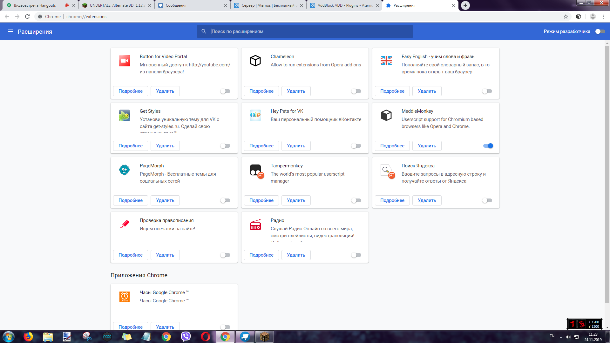Open Подробнее for Easy English
The height and width of the screenshot is (343, 610).
click(392, 91)
